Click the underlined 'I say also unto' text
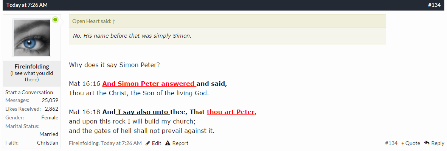The image size is (447, 151). (x=143, y=112)
